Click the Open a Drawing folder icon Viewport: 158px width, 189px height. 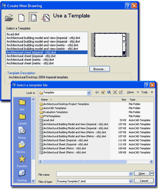(x=9, y=18)
